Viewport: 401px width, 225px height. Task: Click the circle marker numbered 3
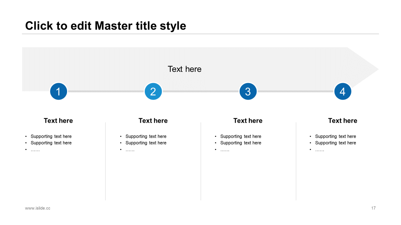[x=248, y=91]
